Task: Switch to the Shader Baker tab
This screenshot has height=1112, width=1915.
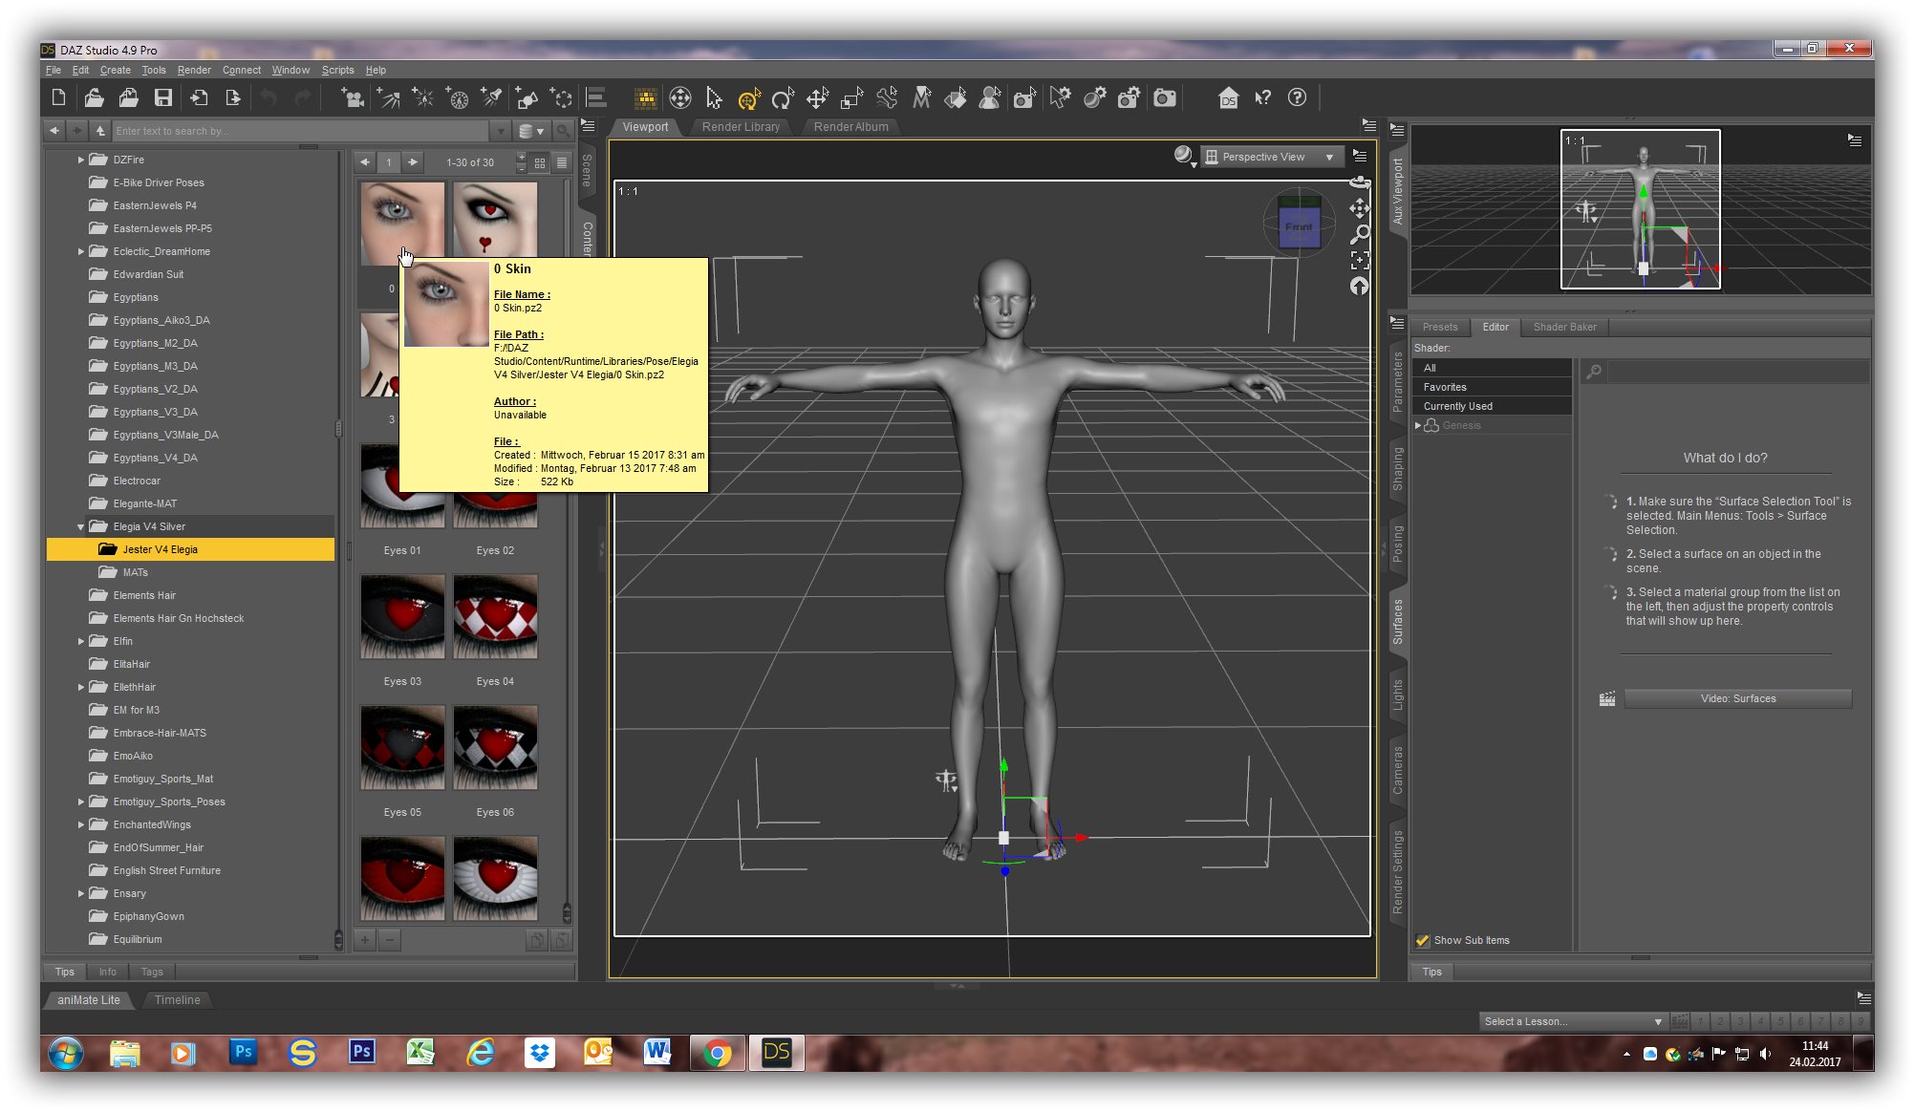Action: 1564,327
